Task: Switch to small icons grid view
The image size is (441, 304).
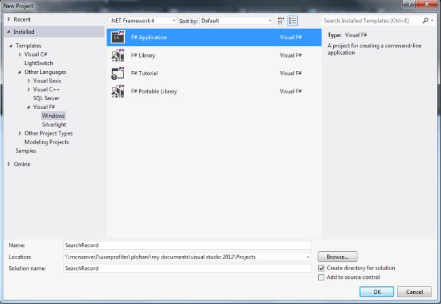Action: tap(281, 21)
